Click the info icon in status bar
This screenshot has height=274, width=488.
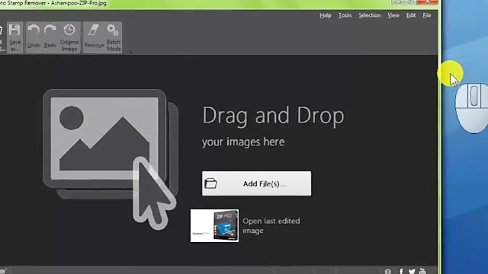click(388, 271)
